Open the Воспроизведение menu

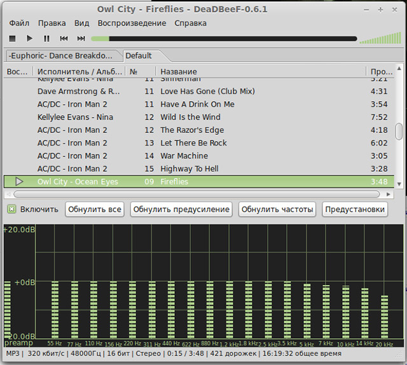pyautogui.click(x=132, y=23)
